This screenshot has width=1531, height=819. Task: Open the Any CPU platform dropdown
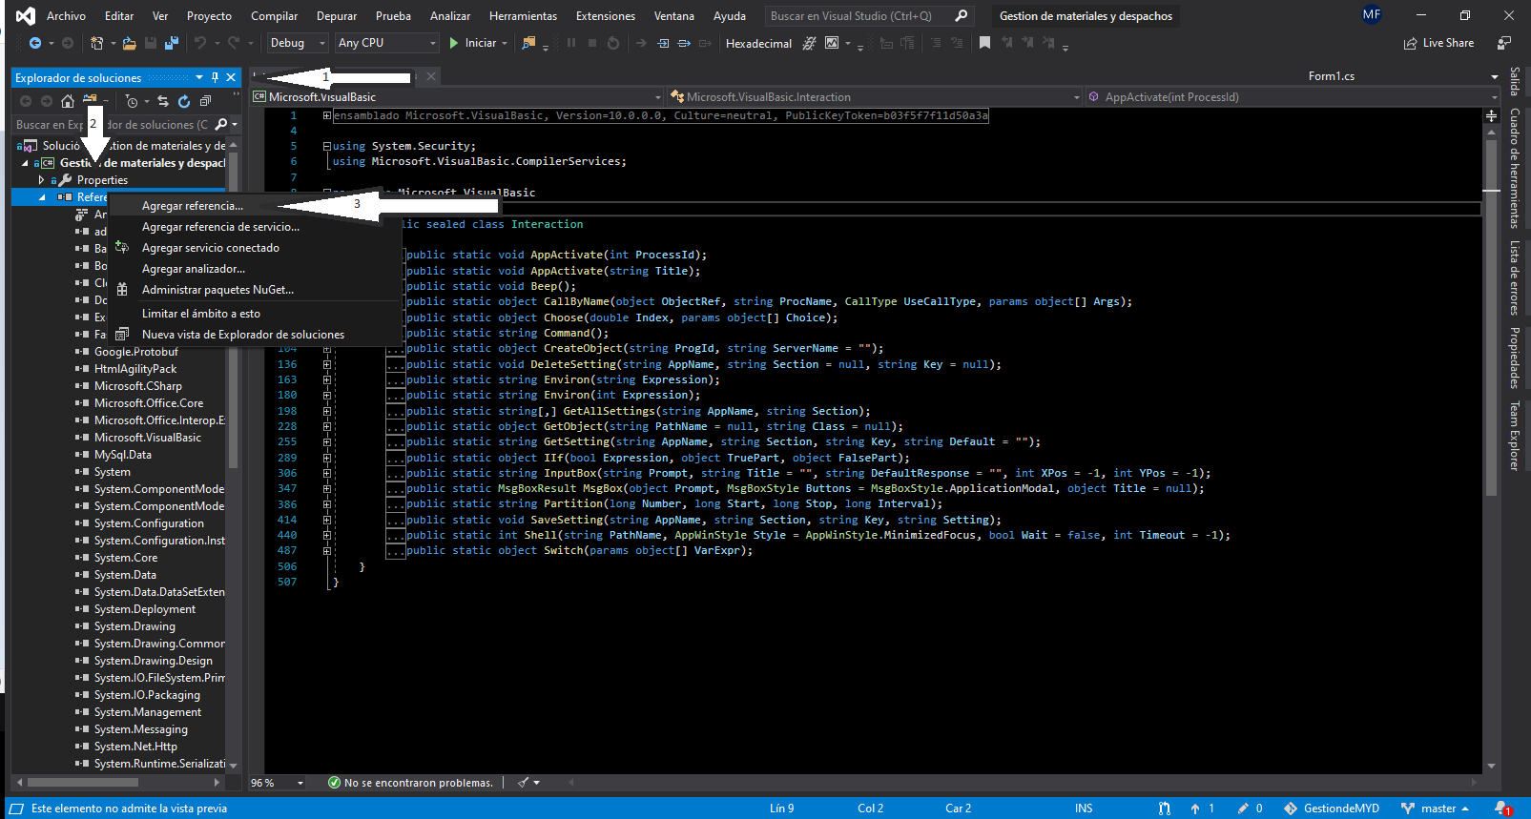point(386,43)
